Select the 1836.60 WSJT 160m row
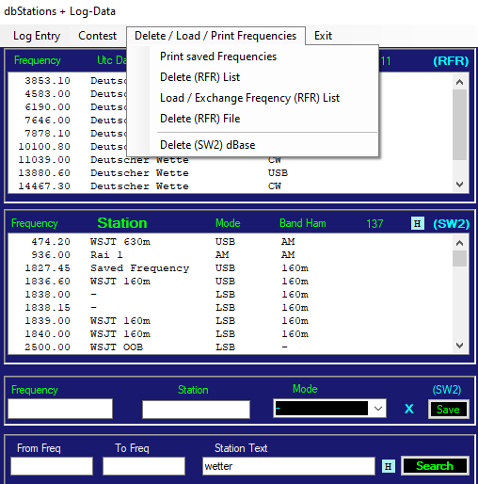 (231, 282)
